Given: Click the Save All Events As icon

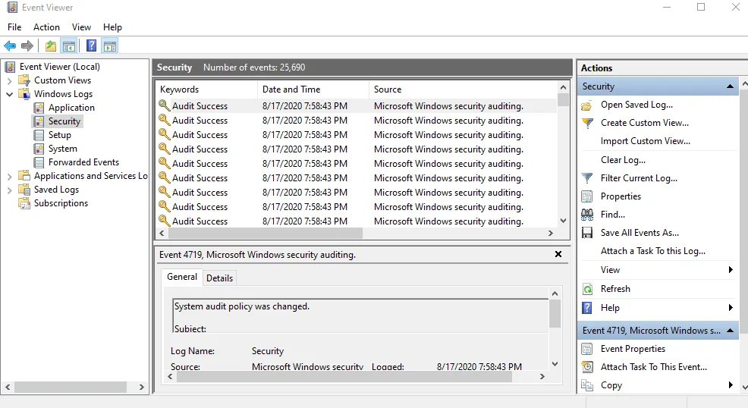Looking at the screenshot, I should pyautogui.click(x=587, y=233).
